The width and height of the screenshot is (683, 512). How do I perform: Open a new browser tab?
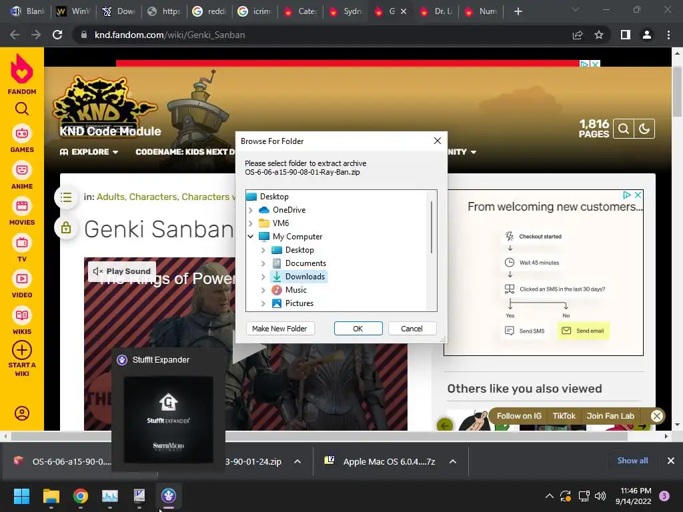coord(518,11)
